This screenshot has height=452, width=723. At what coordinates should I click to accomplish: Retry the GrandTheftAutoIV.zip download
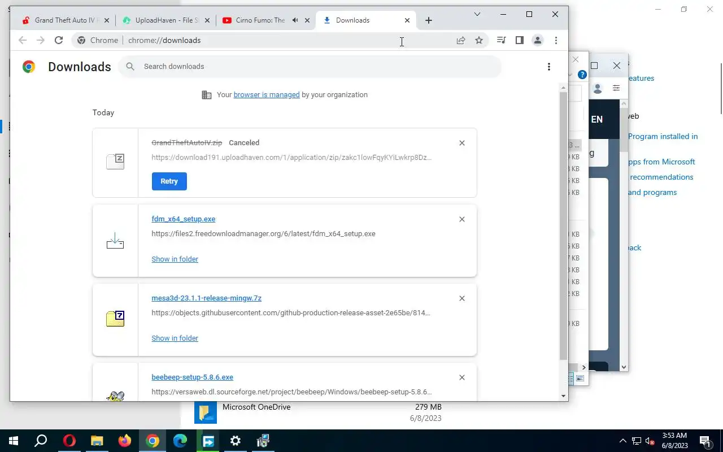[x=169, y=181]
